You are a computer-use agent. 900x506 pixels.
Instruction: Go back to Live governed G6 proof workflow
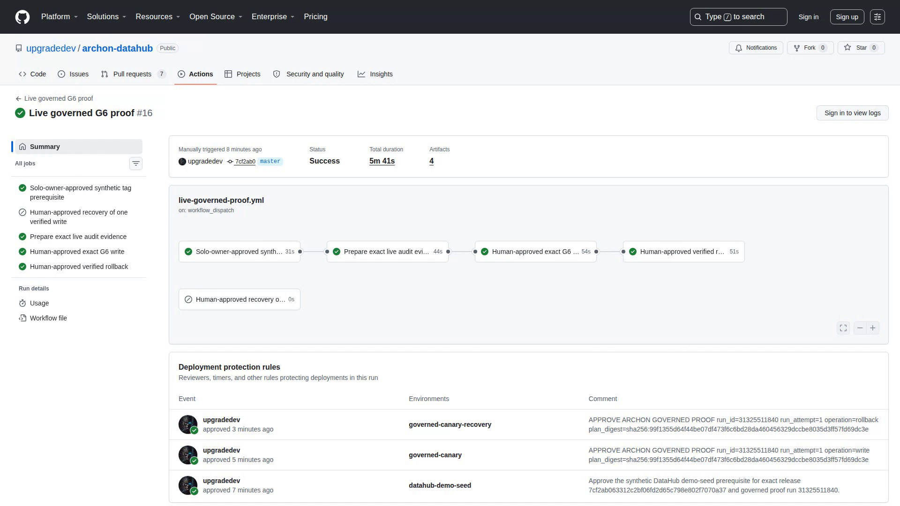coord(54,98)
